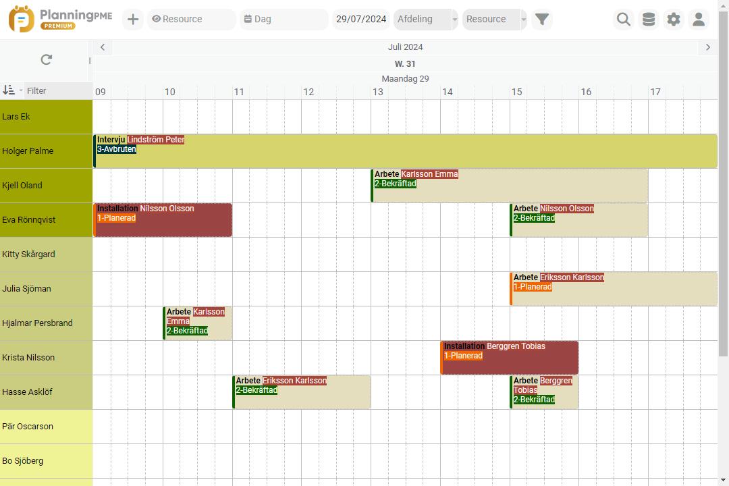
Task: Select resource Lars Ek
Action: click(46, 117)
